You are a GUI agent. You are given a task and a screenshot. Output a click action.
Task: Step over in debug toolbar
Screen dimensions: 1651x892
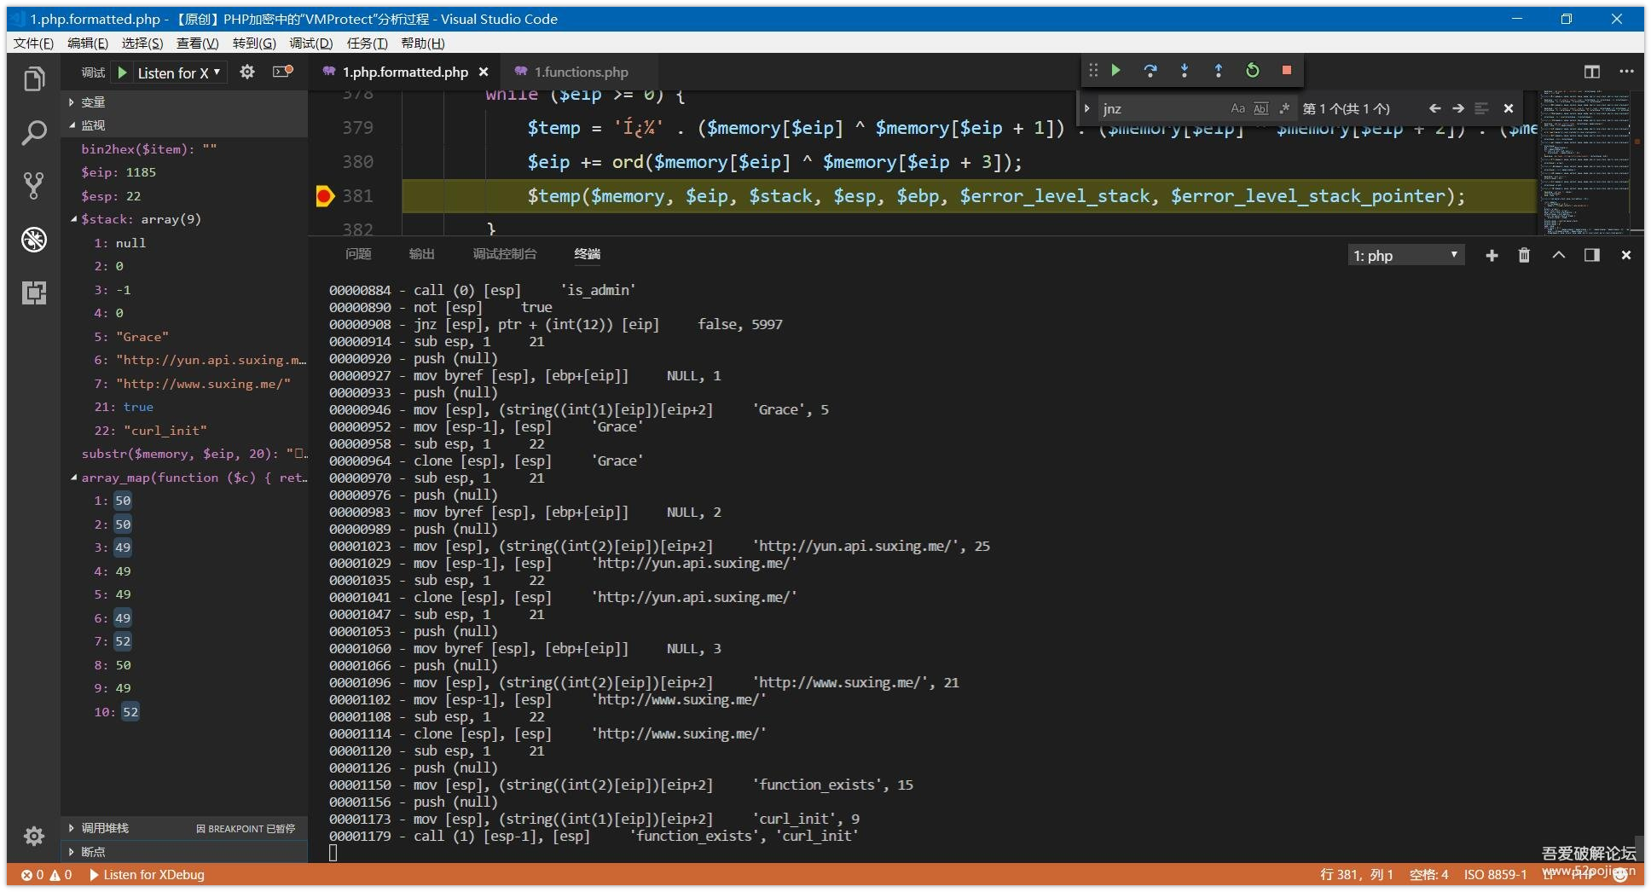[1150, 71]
